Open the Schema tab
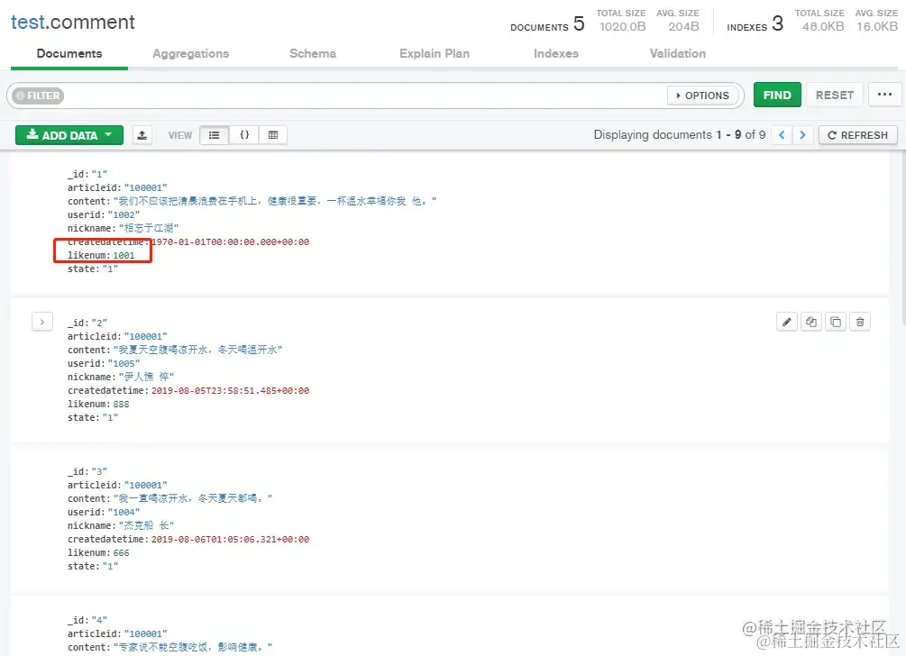 tap(313, 54)
